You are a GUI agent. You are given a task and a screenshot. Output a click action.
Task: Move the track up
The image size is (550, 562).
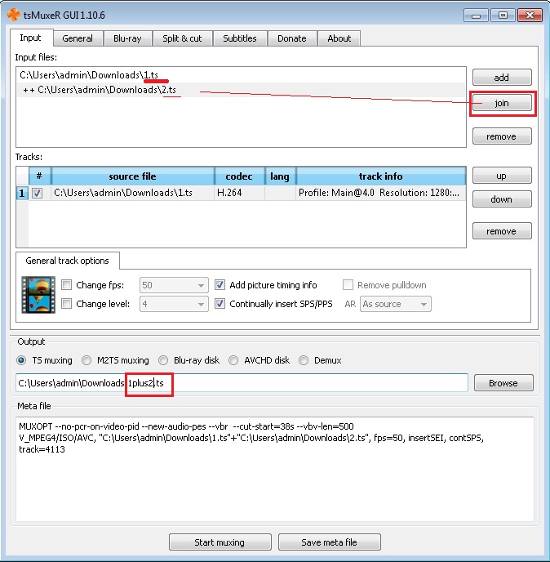(502, 176)
